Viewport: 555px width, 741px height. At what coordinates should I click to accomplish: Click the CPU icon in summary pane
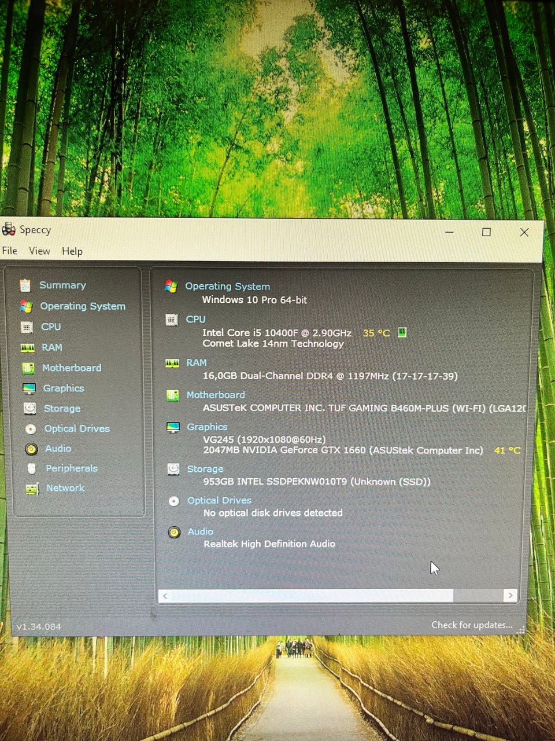point(171,320)
